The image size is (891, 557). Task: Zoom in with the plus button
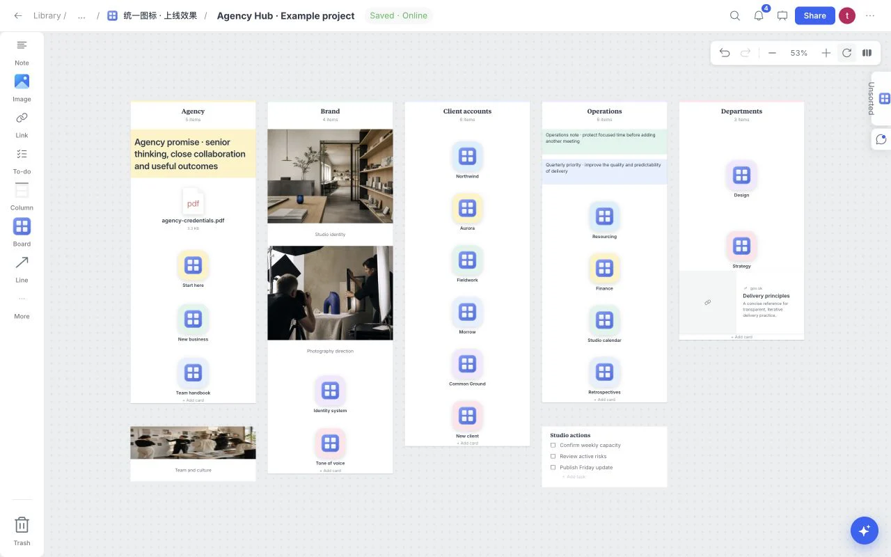point(826,53)
